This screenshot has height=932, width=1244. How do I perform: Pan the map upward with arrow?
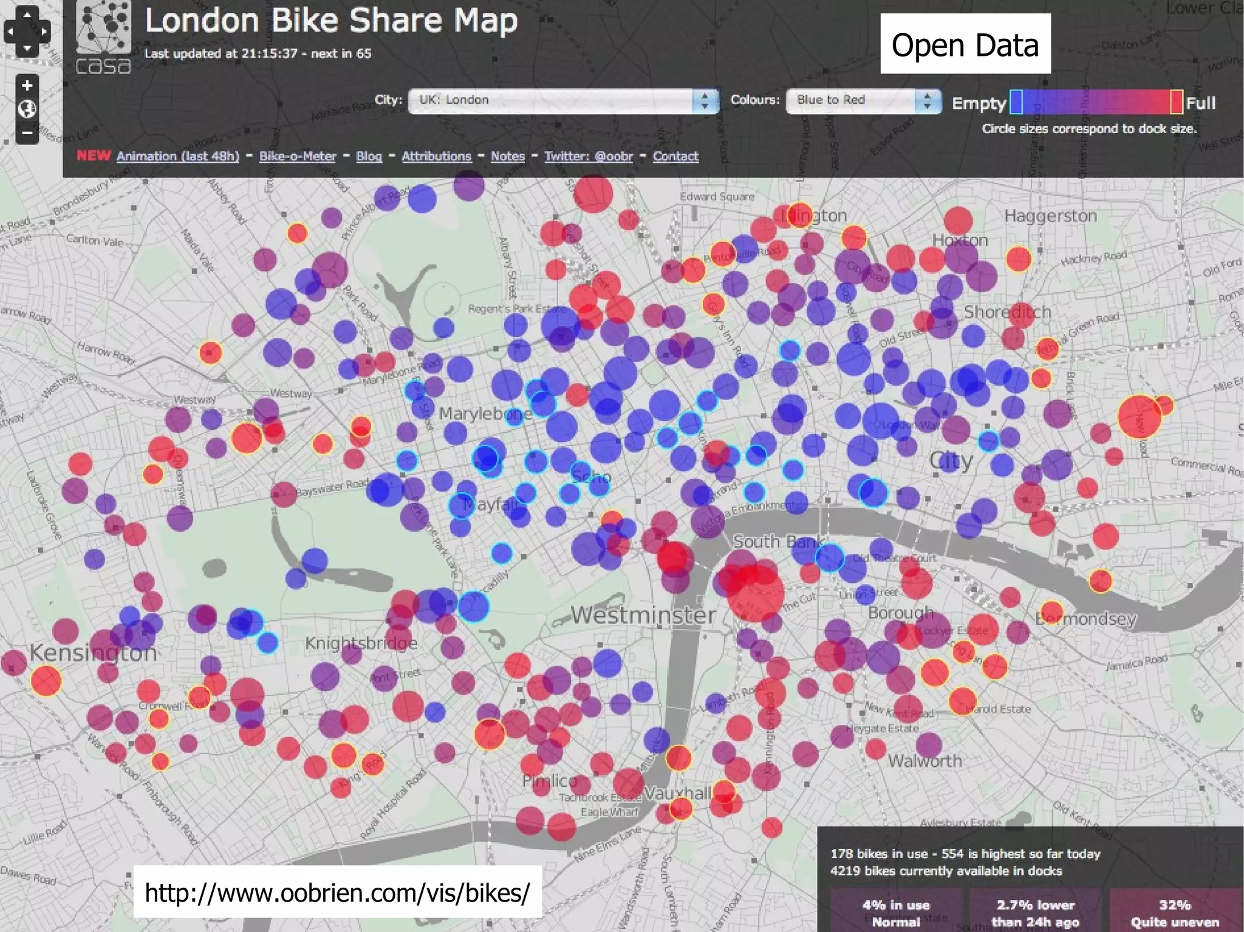pyautogui.click(x=27, y=15)
